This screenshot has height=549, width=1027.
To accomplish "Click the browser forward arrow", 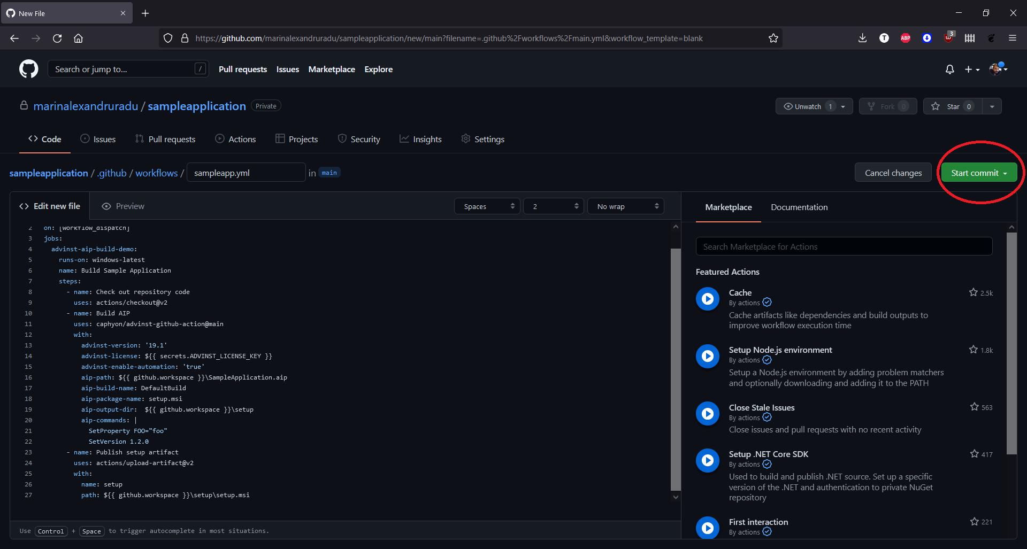I will 36,38.
